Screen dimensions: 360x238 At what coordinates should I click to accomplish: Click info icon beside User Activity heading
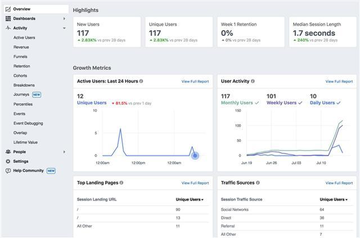253,81
